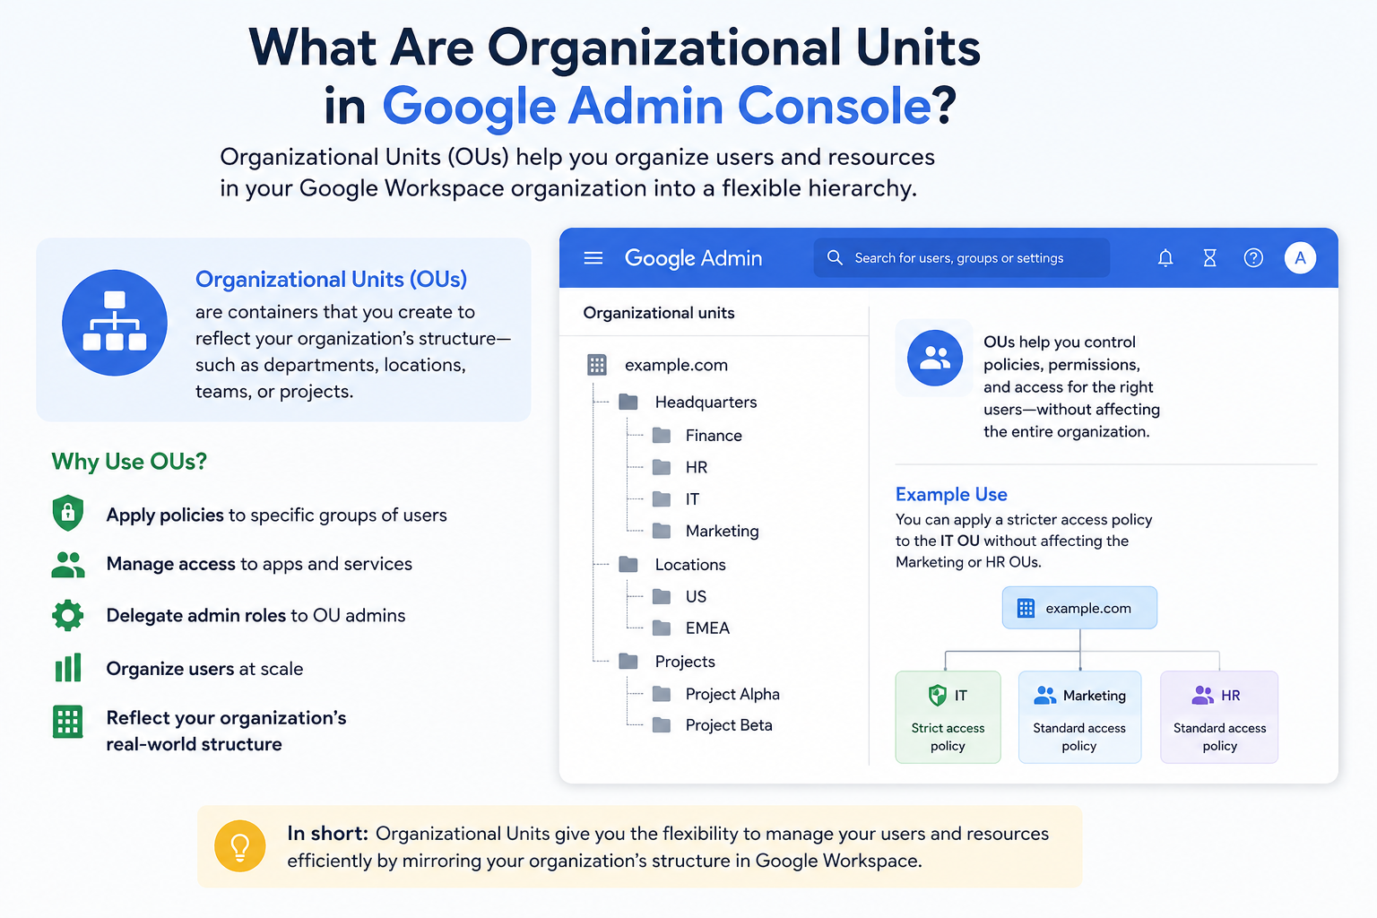Click the Headquarters folder icon

click(x=628, y=402)
